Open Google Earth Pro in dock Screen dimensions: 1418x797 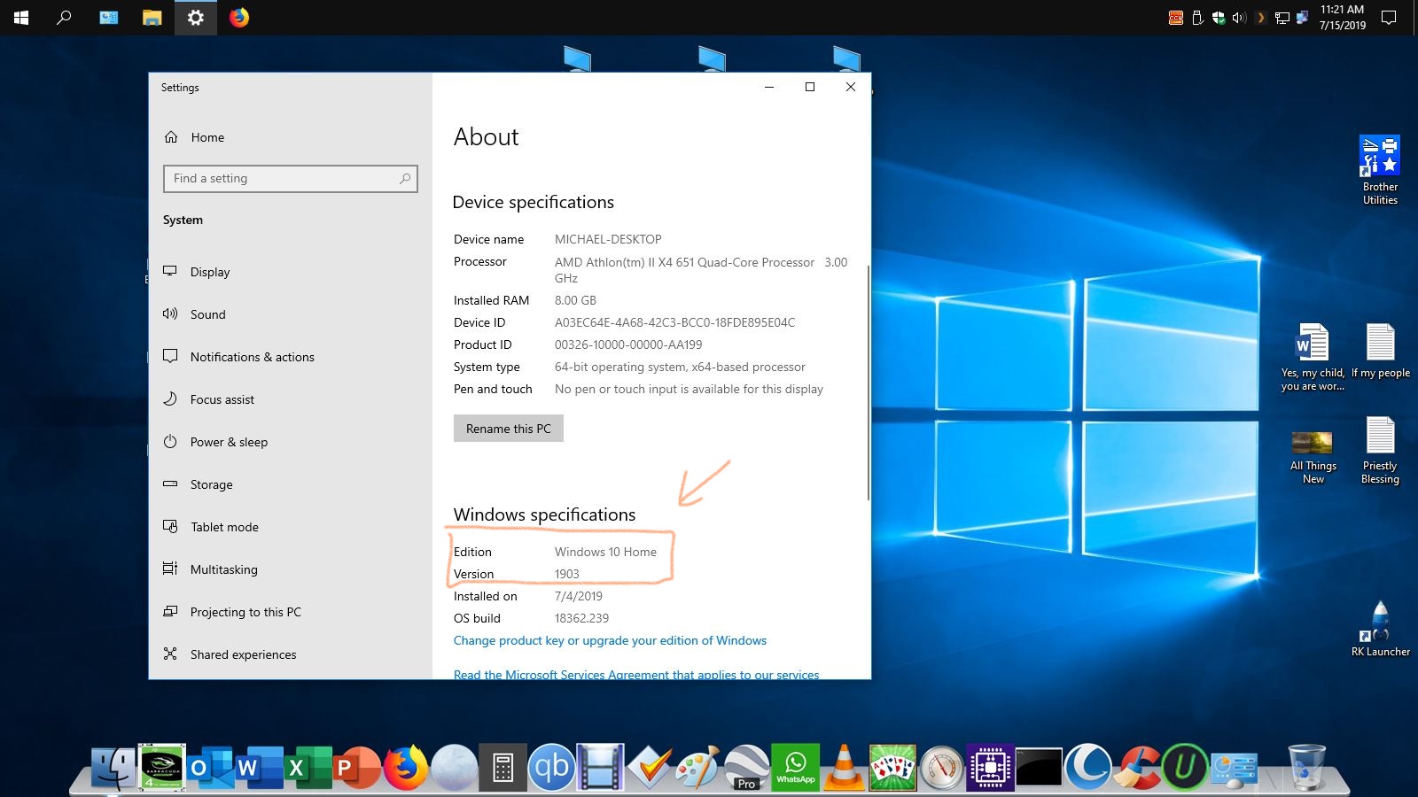pos(746,767)
